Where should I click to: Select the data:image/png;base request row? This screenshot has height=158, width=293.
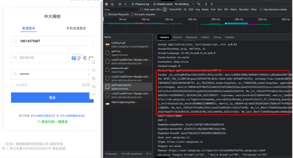[x=128, y=104]
